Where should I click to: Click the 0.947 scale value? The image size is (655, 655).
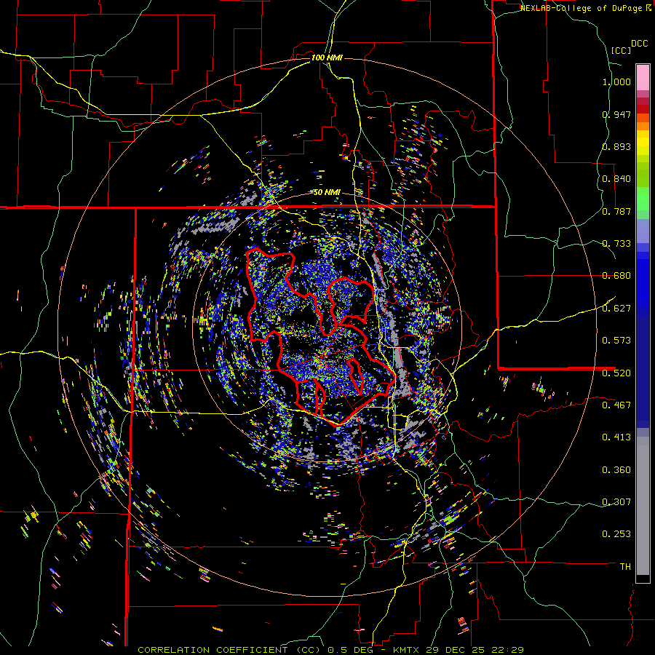pos(616,114)
